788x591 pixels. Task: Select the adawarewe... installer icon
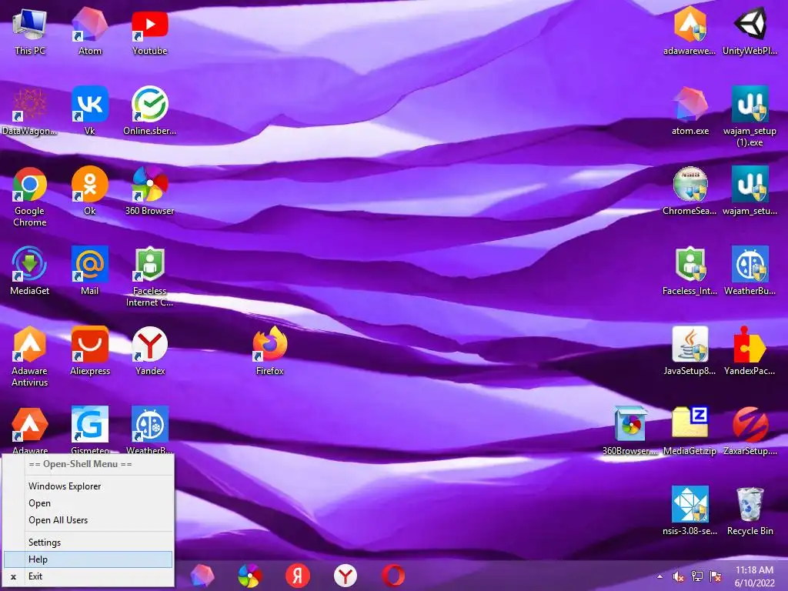tap(690, 31)
